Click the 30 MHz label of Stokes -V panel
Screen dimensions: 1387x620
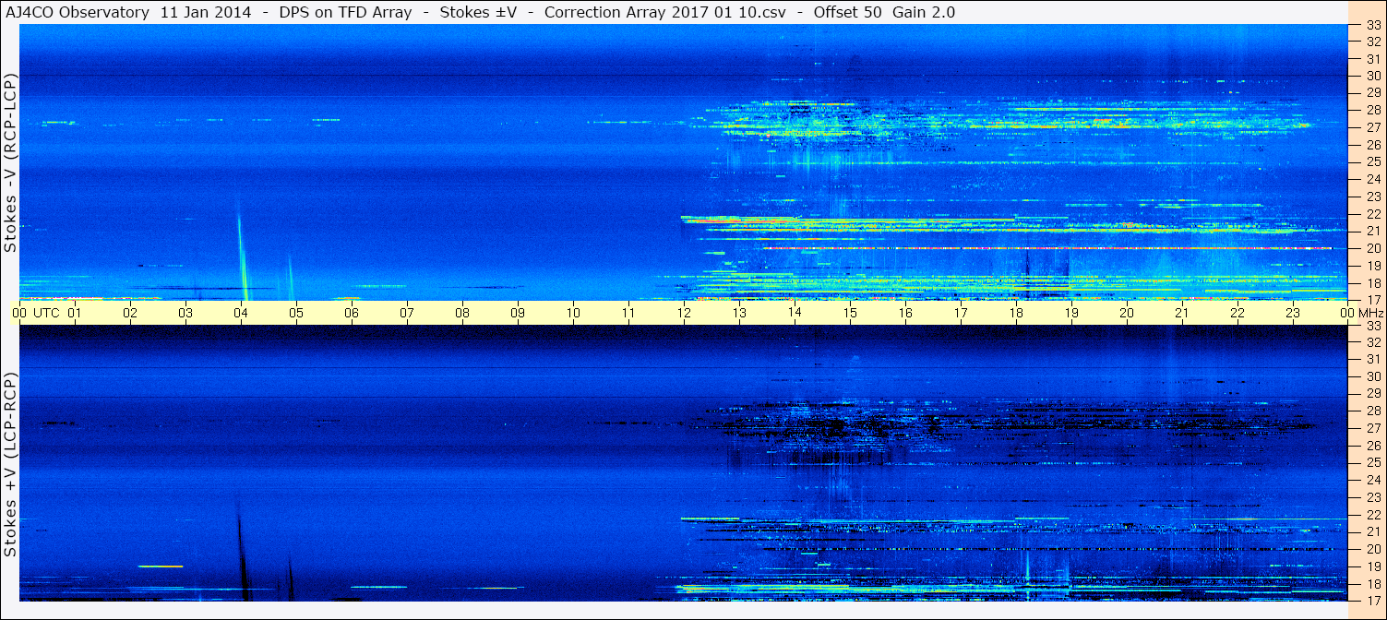tap(1373, 76)
